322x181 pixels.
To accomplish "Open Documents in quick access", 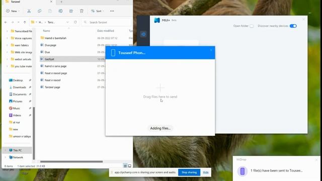I will pyautogui.click(x=18, y=94).
